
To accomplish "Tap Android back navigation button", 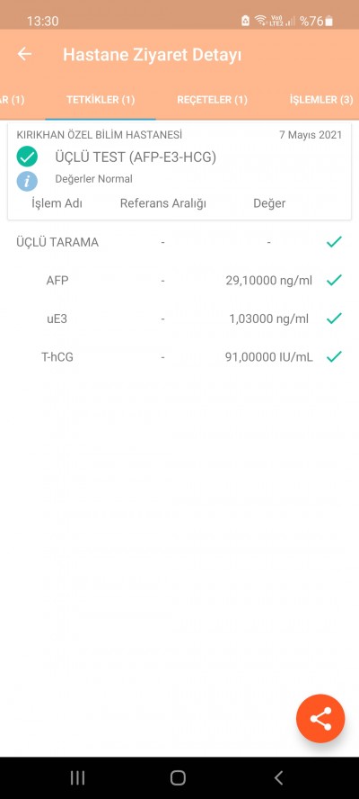I will [278, 777].
